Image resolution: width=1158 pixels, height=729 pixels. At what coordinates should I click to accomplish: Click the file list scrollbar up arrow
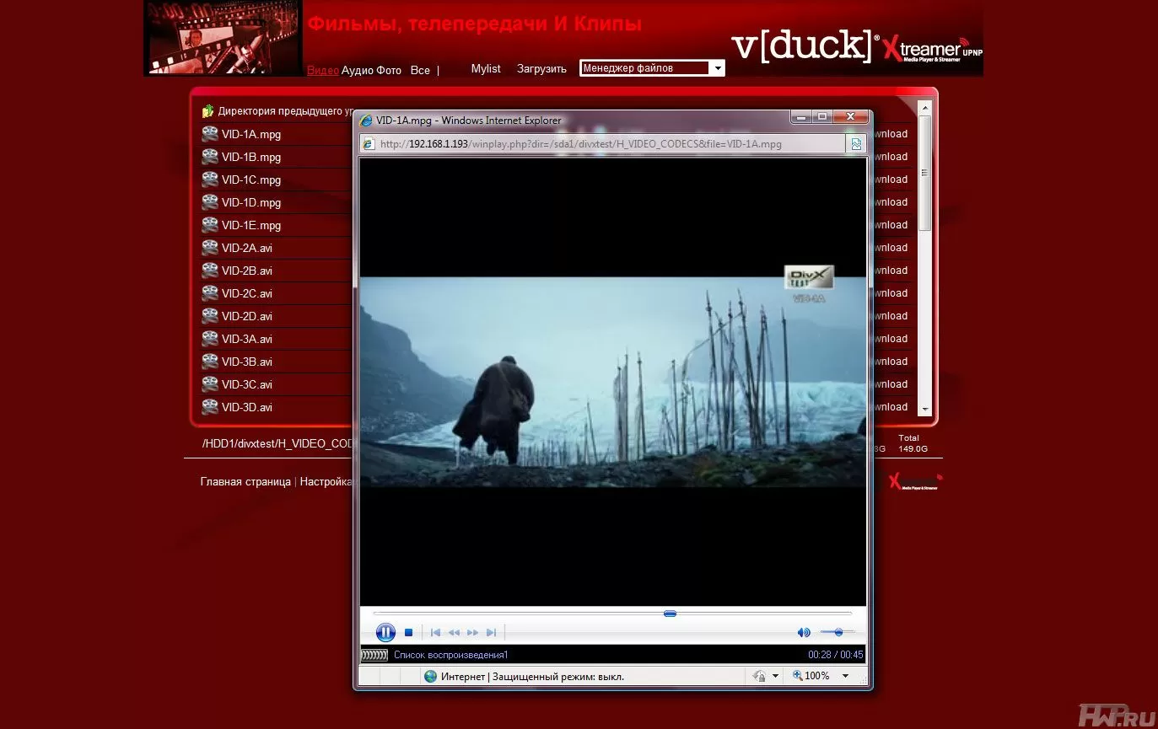(x=924, y=107)
